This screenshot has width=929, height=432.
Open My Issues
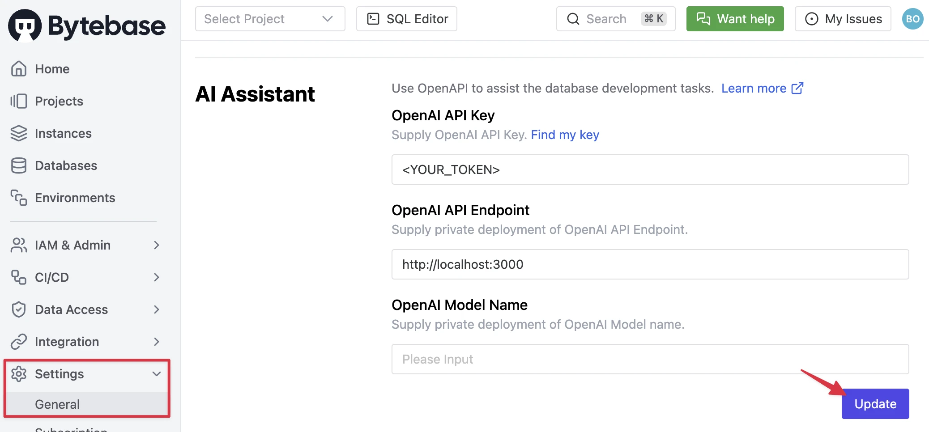click(843, 19)
